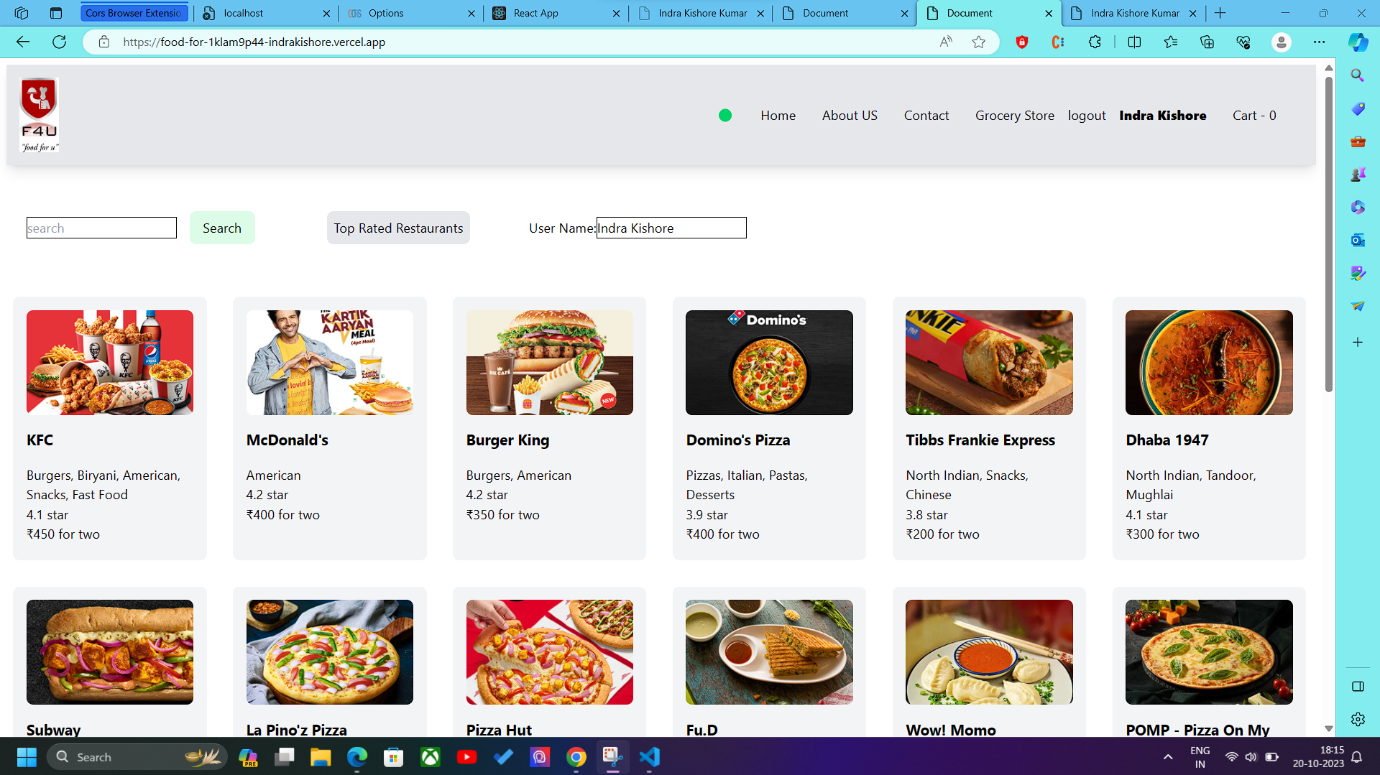Viewport: 1380px width, 775px height.
Task: Open browser Settings and more menu
Action: click(1319, 42)
